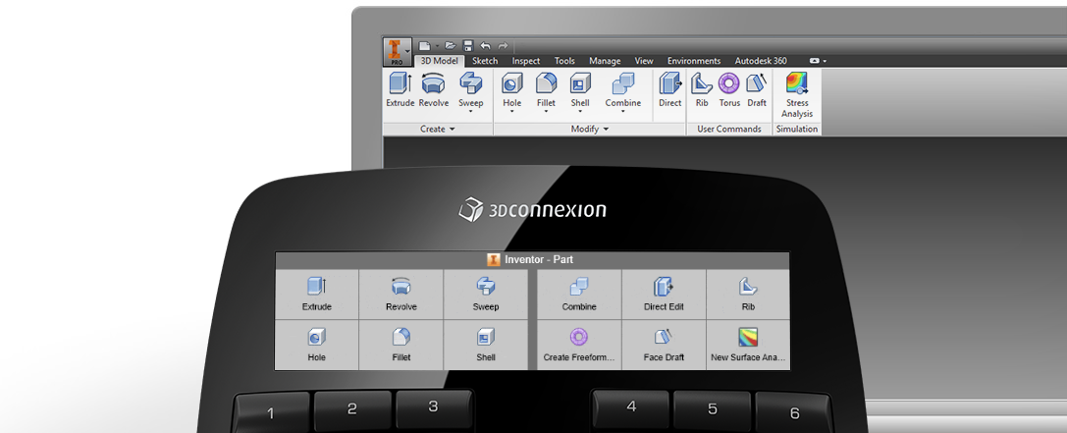This screenshot has width=1067, height=433.
Task: Tap New Surface Analysis on the device LCD
Action: pos(748,345)
